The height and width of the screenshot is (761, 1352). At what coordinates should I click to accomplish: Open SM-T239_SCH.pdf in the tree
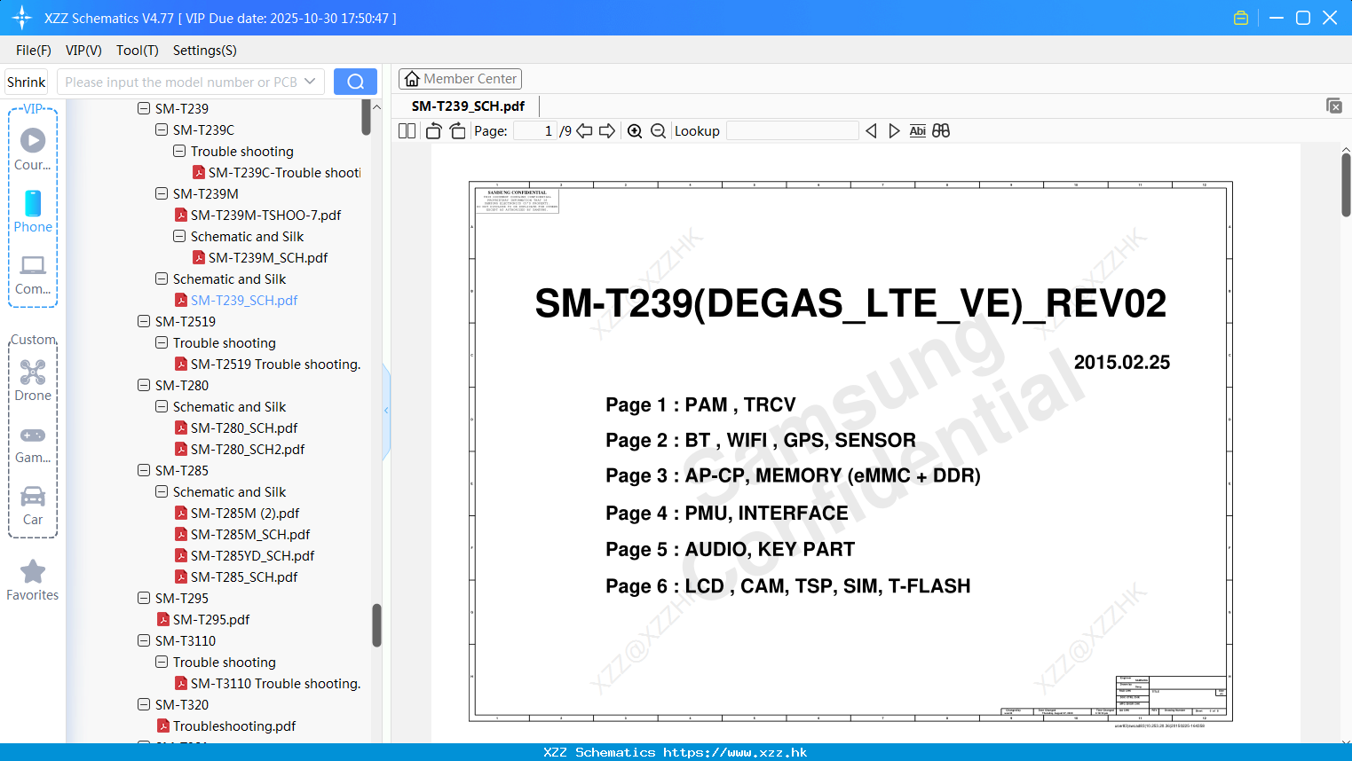(x=244, y=300)
